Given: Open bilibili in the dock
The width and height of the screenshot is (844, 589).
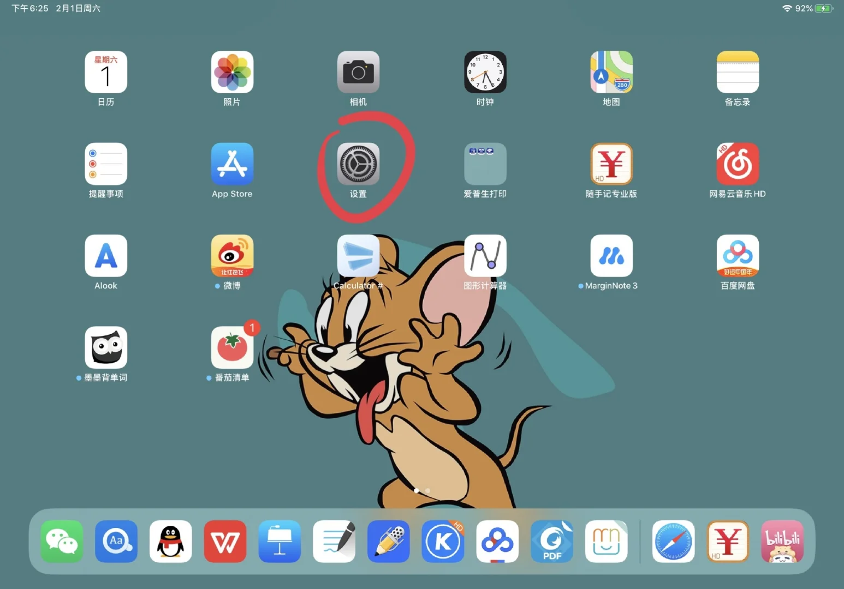Looking at the screenshot, I should 782,541.
